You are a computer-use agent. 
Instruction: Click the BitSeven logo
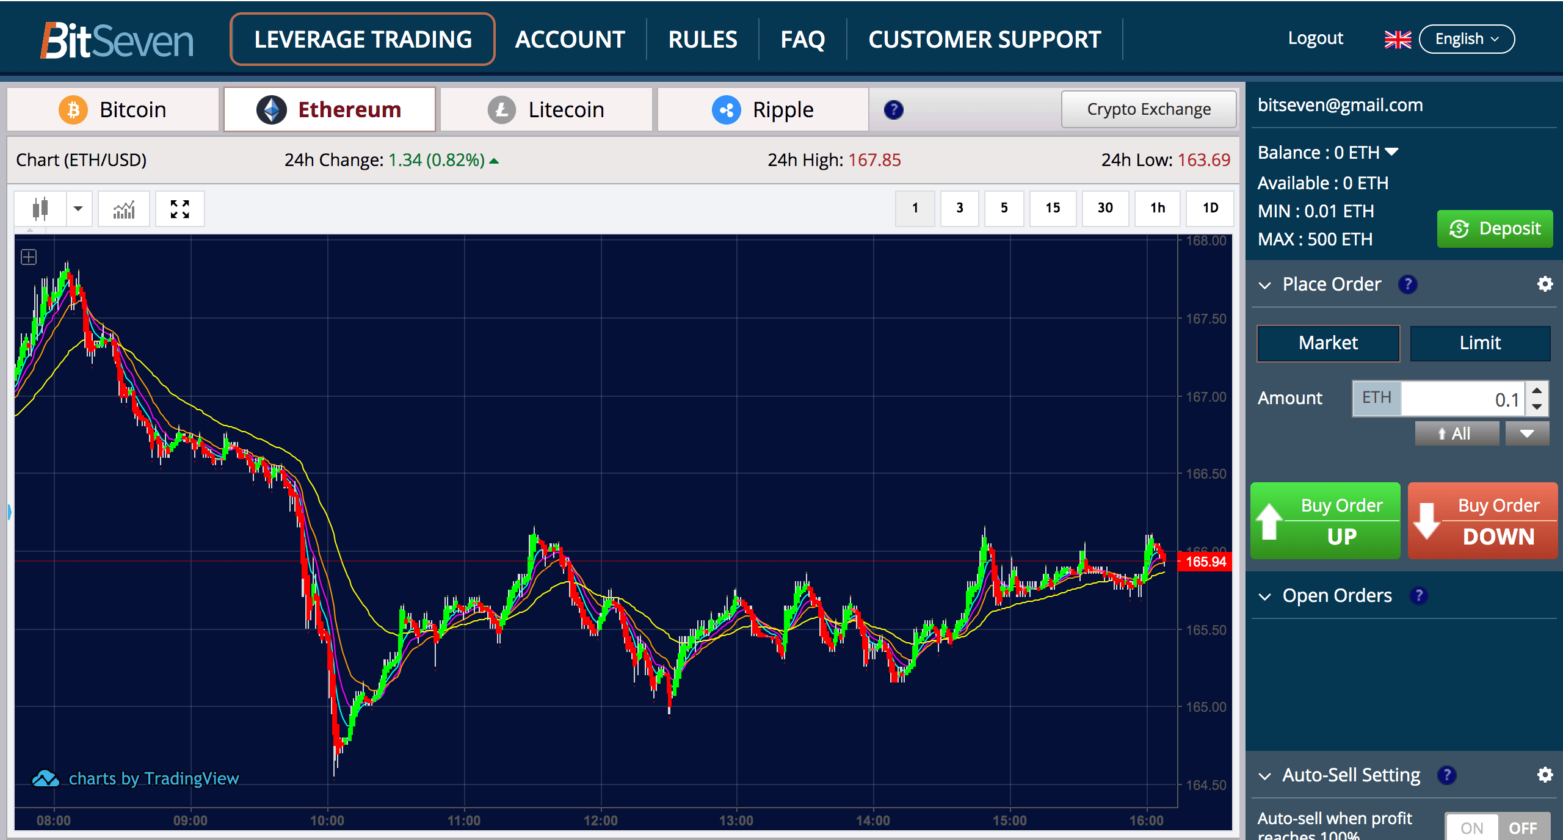click(x=117, y=40)
